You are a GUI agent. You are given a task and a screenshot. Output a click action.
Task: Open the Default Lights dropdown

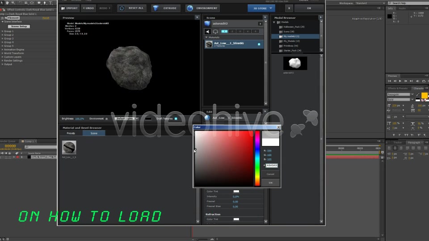pyautogui.click(x=126, y=119)
